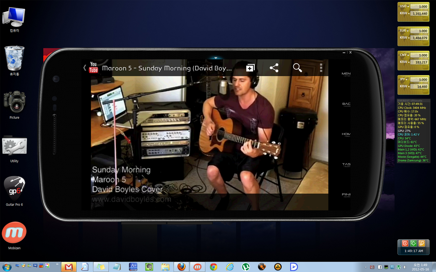Open the three-dot overflow menu in YouTube
Viewport: 436px width, 272px height.
coord(321,68)
